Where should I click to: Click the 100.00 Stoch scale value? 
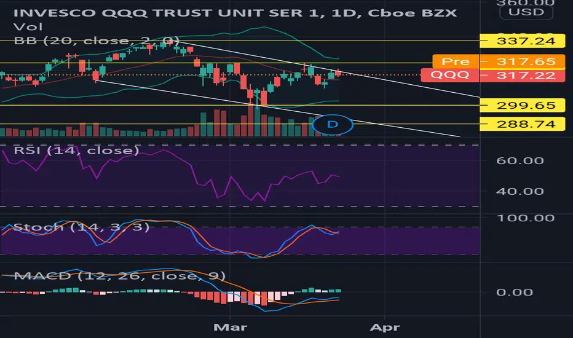(526, 218)
